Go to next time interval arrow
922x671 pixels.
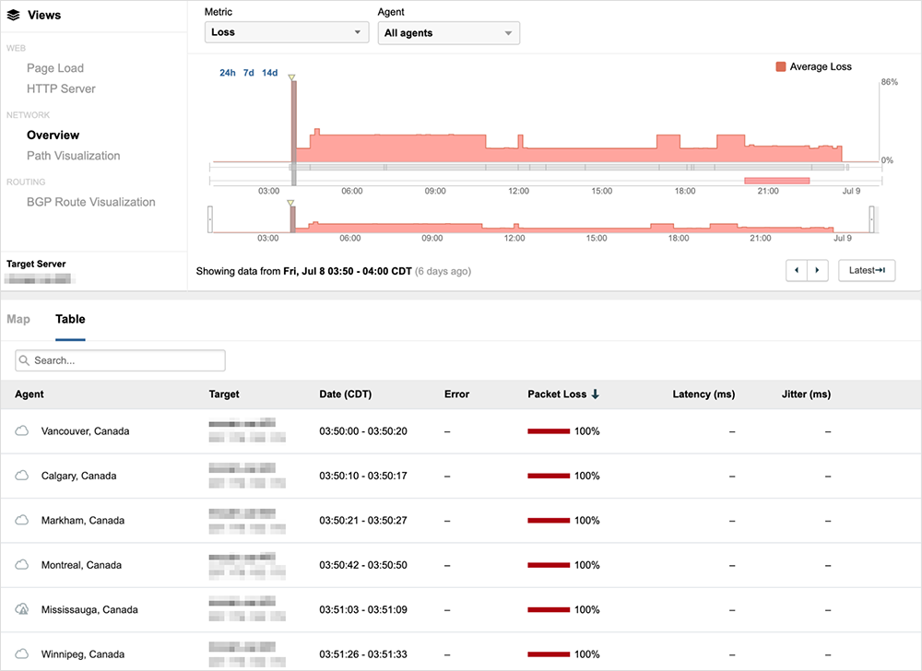[818, 270]
